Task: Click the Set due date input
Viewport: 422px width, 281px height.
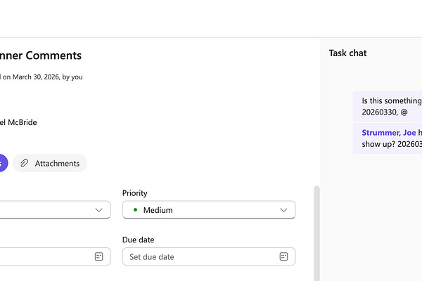Action: 200,256
